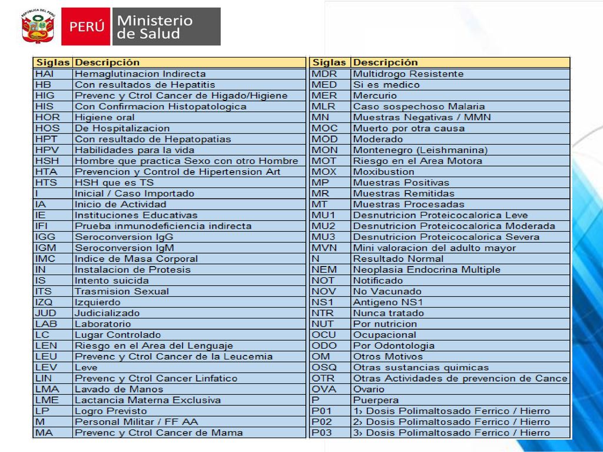Click the 'LAB' sigla cell
603x452 pixels.
click(52, 324)
